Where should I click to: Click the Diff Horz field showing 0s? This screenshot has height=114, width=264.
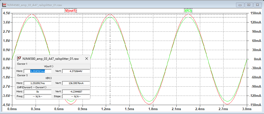(x=38, y=92)
